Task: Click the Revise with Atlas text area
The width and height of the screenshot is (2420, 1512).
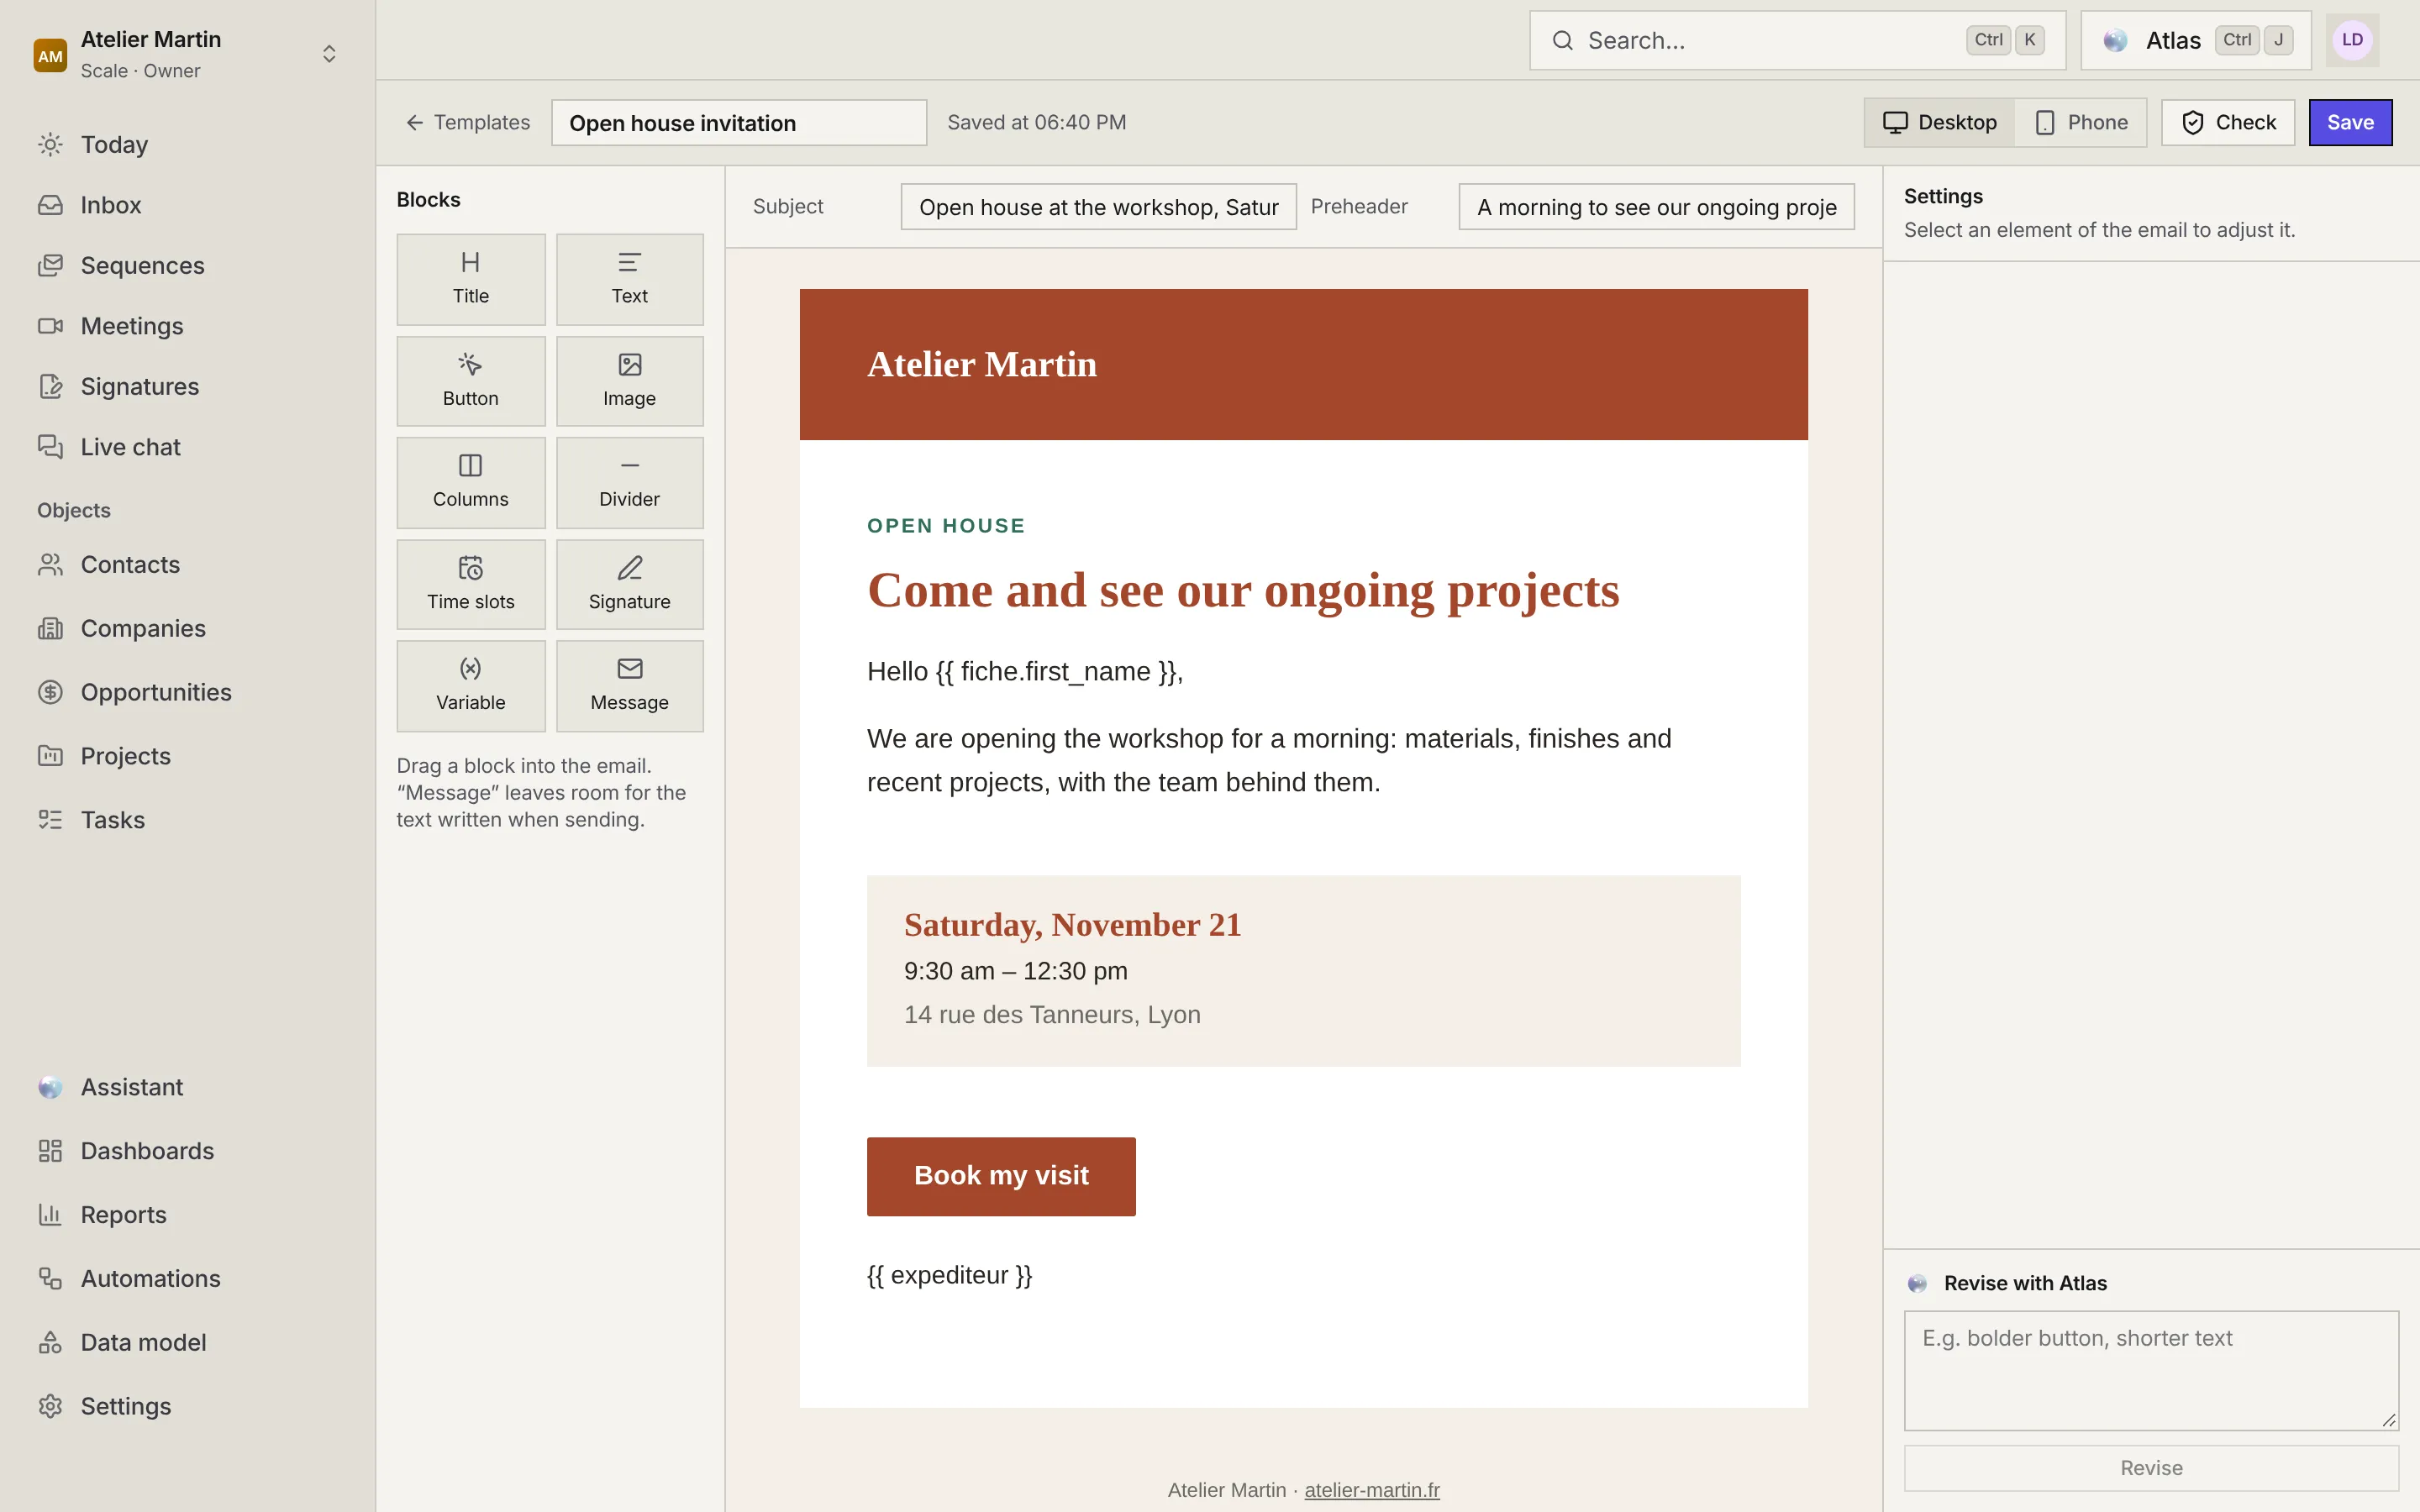Action: [x=2151, y=1370]
